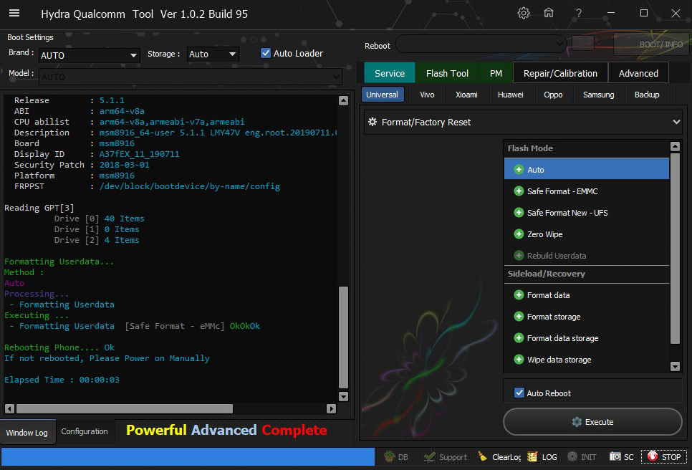The height and width of the screenshot is (470, 692).
Task: Select the Universal sub-tab
Action: [x=383, y=95]
